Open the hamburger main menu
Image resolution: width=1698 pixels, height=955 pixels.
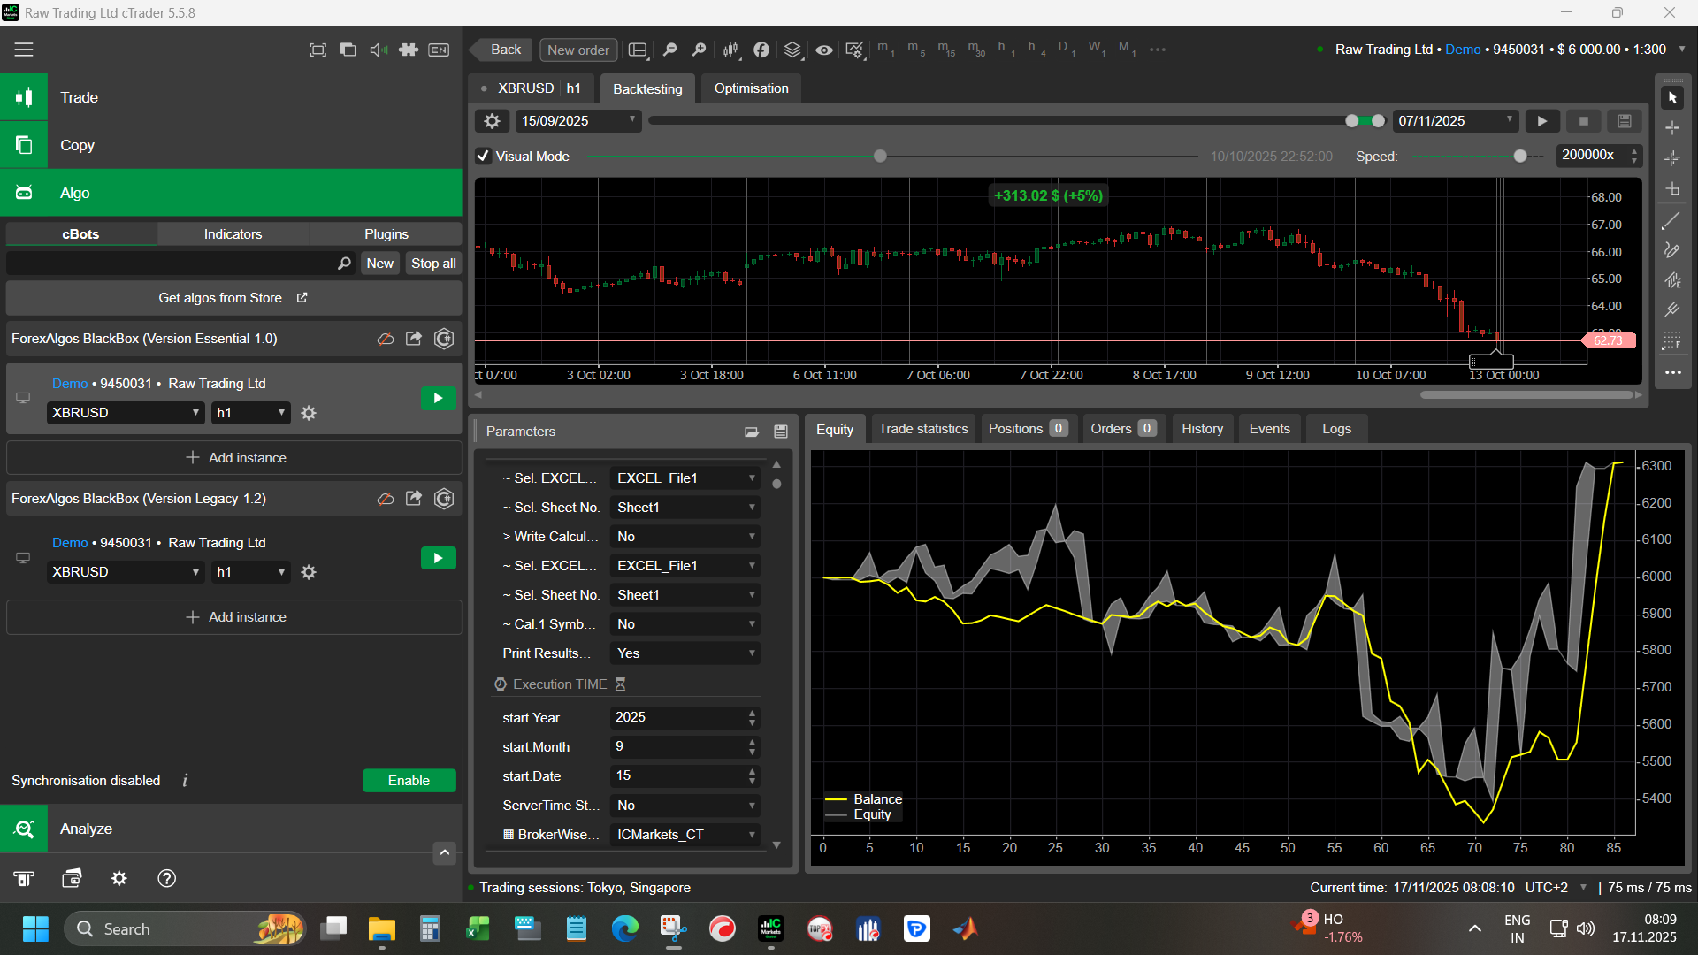coord(24,50)
